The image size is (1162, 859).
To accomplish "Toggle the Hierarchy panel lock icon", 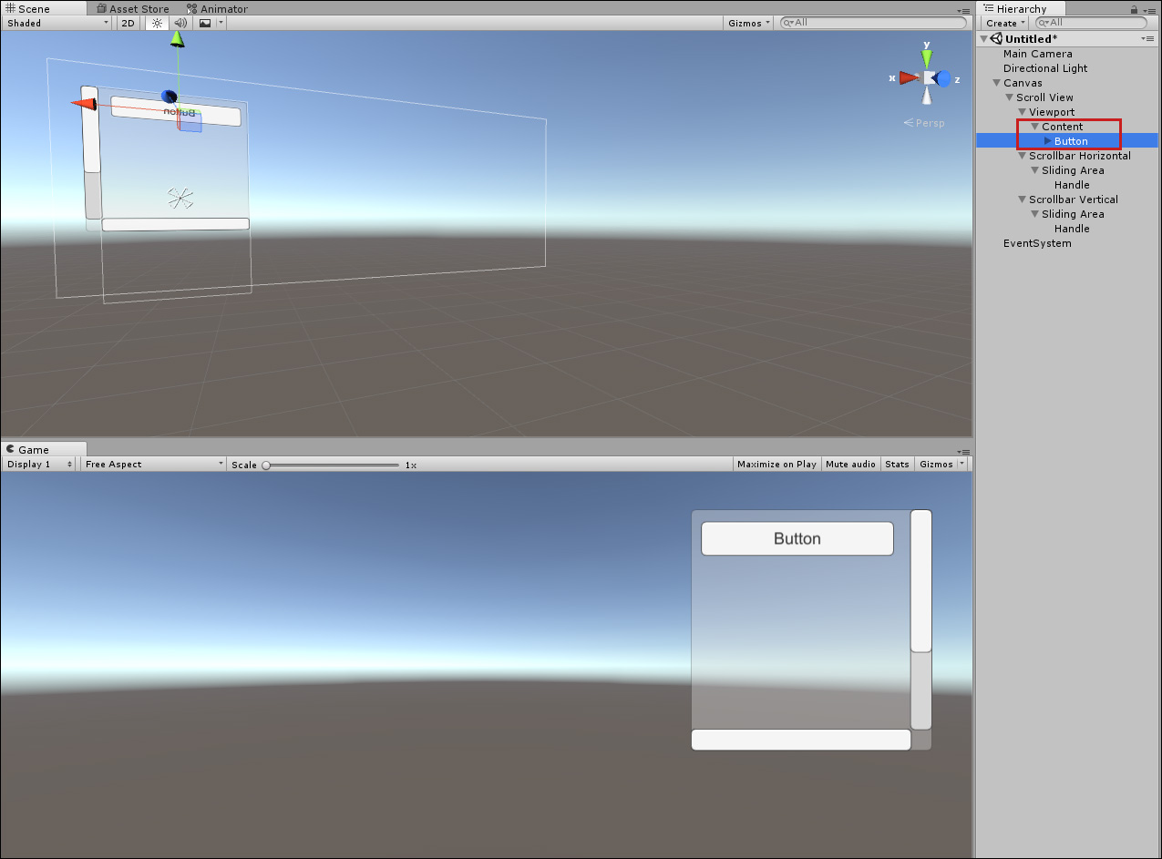I will [x=1134, y=9].
